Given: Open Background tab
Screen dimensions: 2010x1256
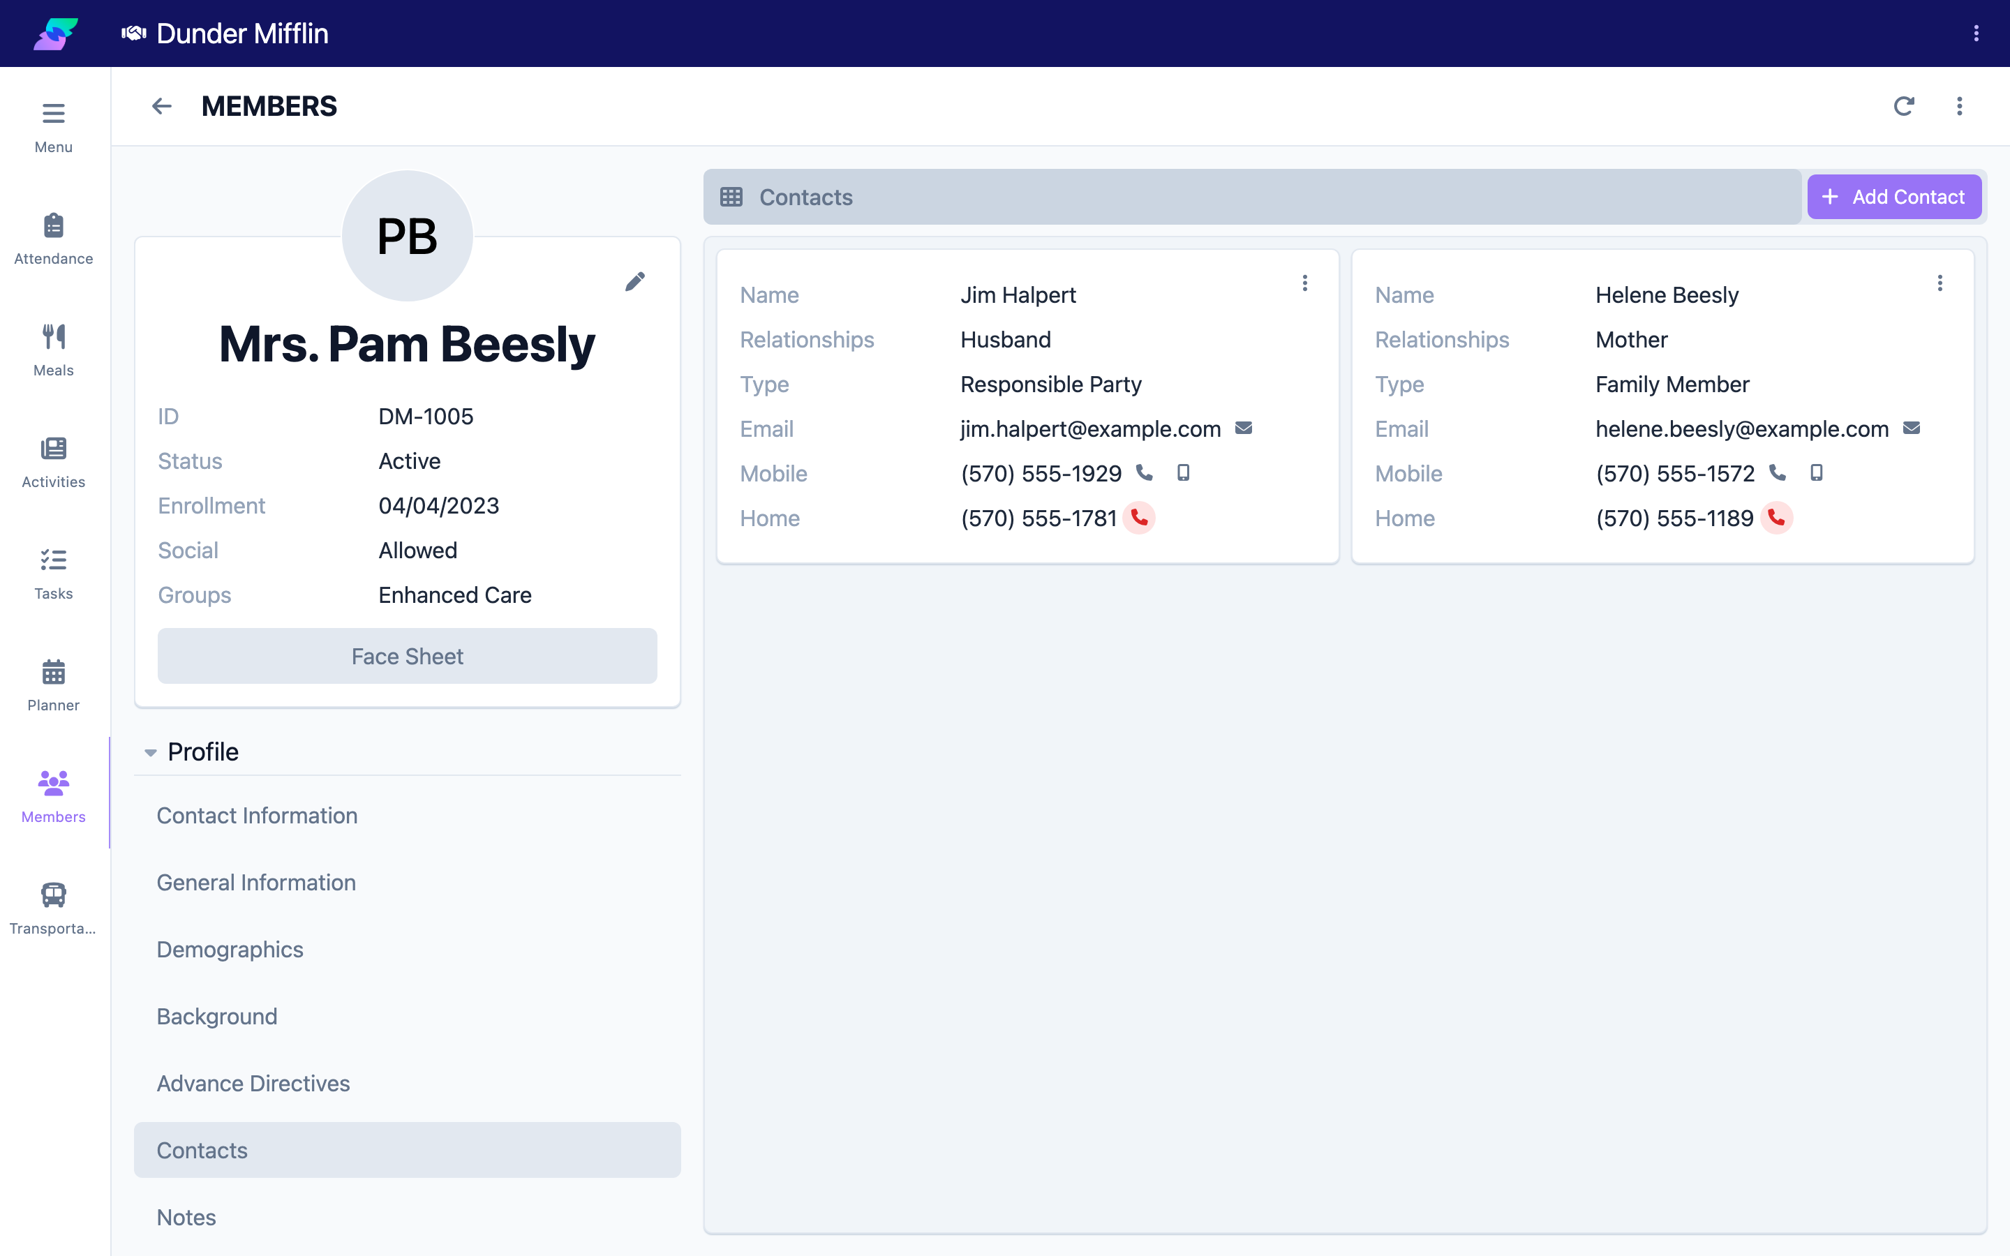Looking at the screenshot, I should coord(407,1017).
